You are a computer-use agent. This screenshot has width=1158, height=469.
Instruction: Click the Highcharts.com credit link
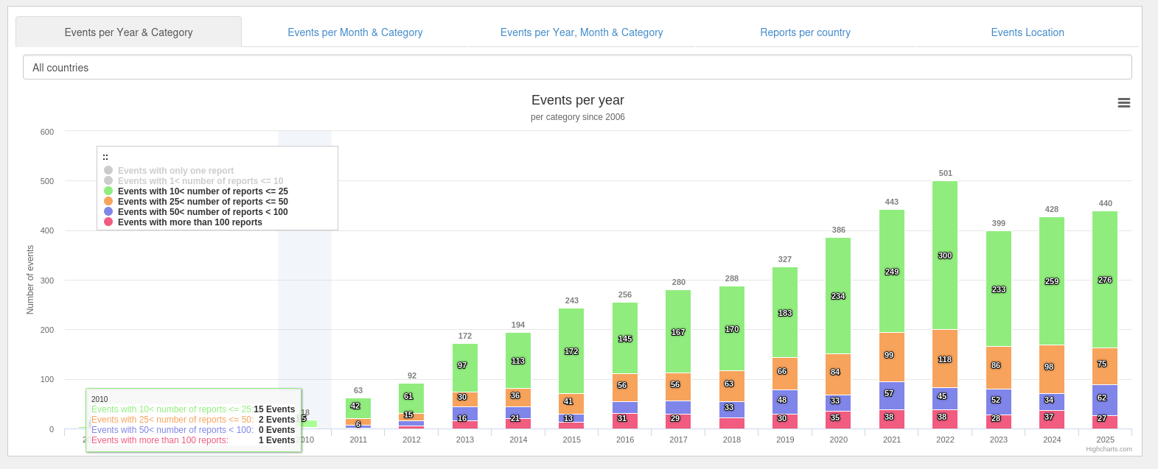[1109, 449]
